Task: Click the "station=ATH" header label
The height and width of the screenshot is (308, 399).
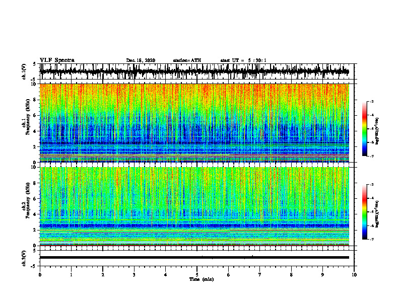Action: coord(187,60)
